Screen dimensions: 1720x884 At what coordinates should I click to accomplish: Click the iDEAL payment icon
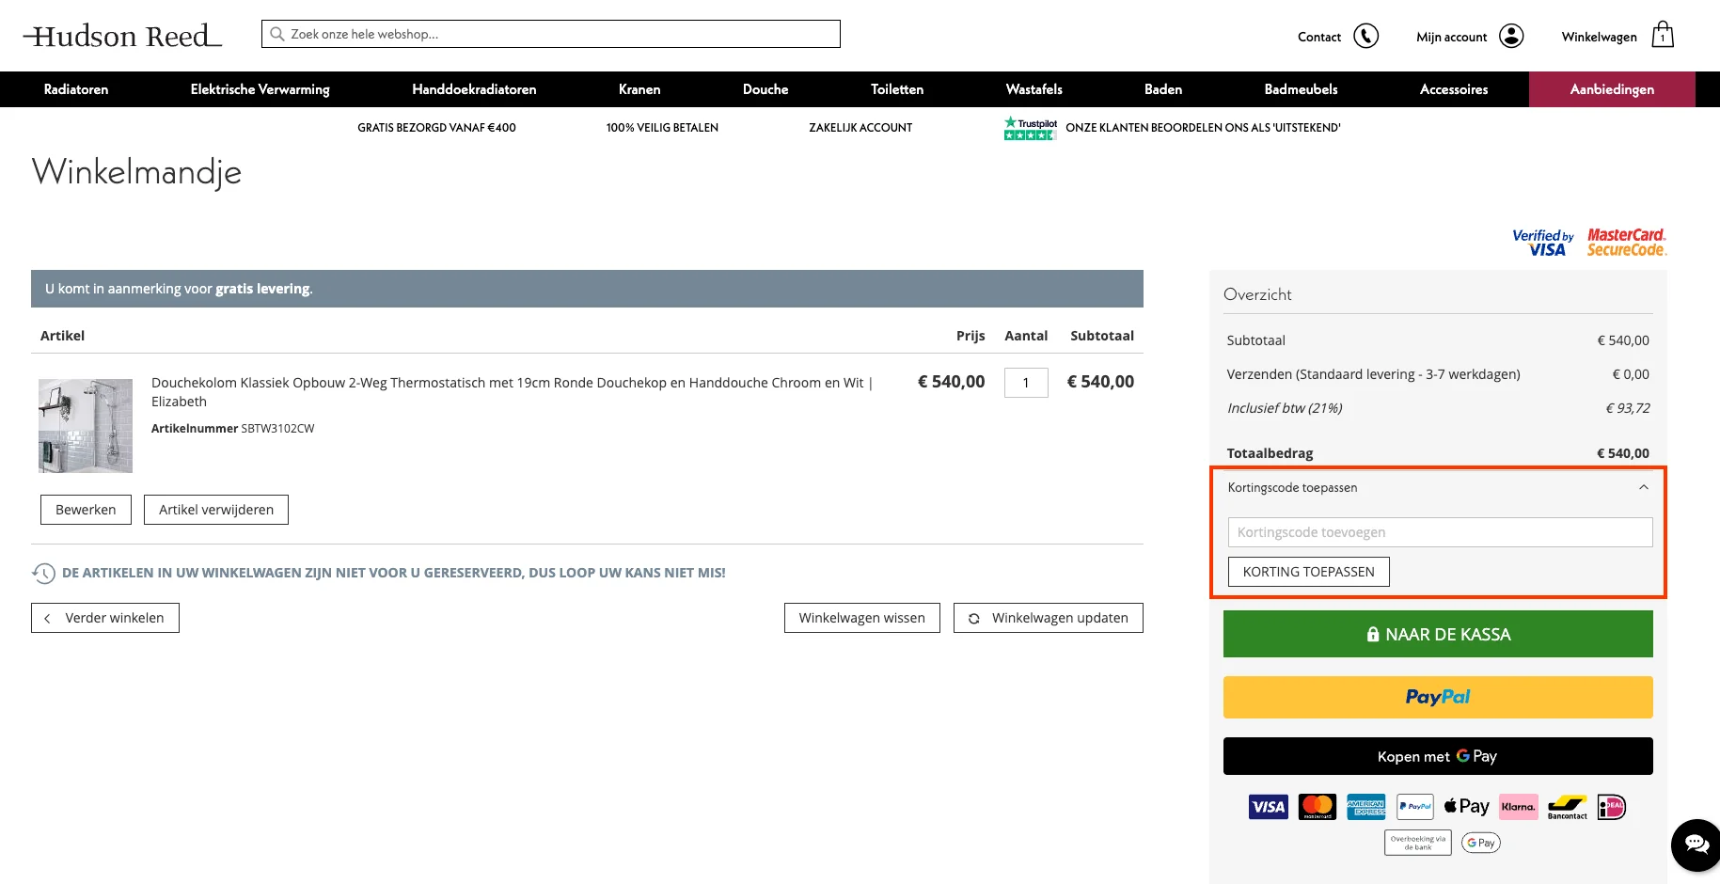click(x=1611, y=807)
